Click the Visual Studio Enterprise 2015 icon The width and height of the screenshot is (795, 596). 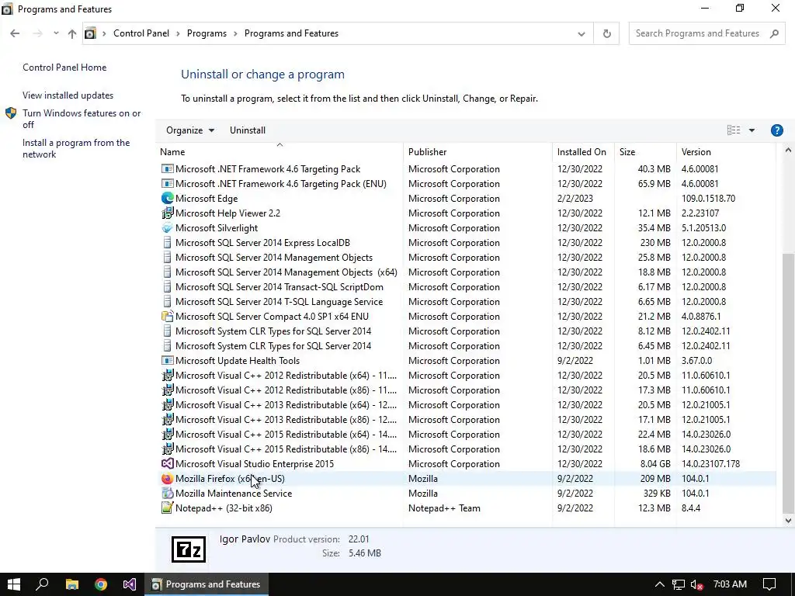pyautogui.click(x=167, y=464)
